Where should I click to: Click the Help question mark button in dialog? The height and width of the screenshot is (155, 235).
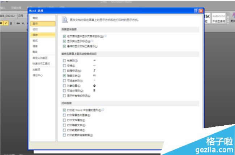click(196, 11)
